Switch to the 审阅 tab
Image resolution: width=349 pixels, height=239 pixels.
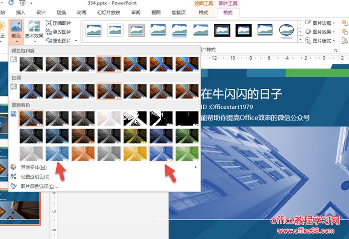136,13
